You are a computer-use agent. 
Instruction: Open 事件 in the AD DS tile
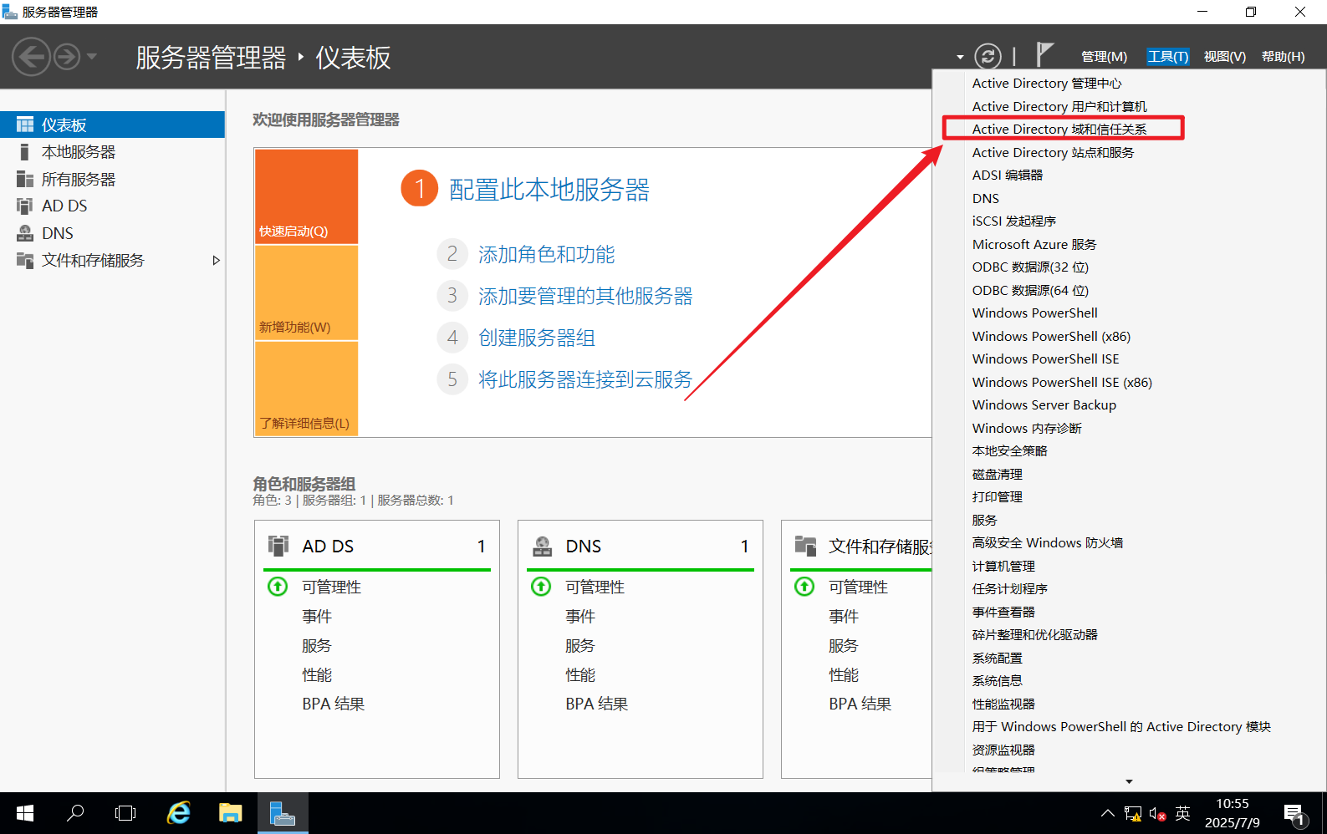317,617
